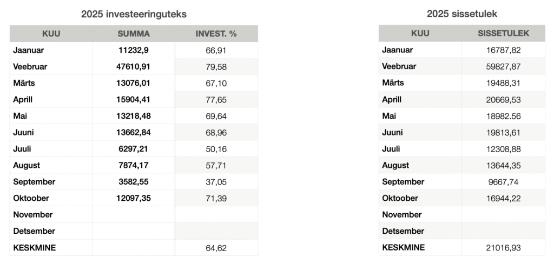Click the KUU header in investment table
This screenshot has height=271, width=554.
click(51, 33)
